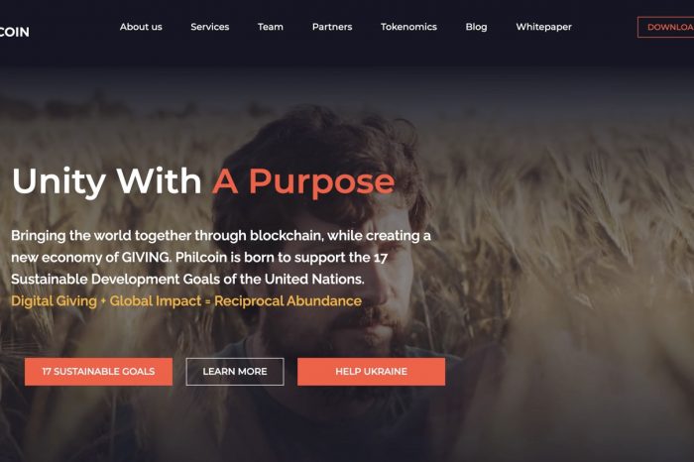Click the outlined Download button
Screen dimensions: 694x462
tap(665, 27)
